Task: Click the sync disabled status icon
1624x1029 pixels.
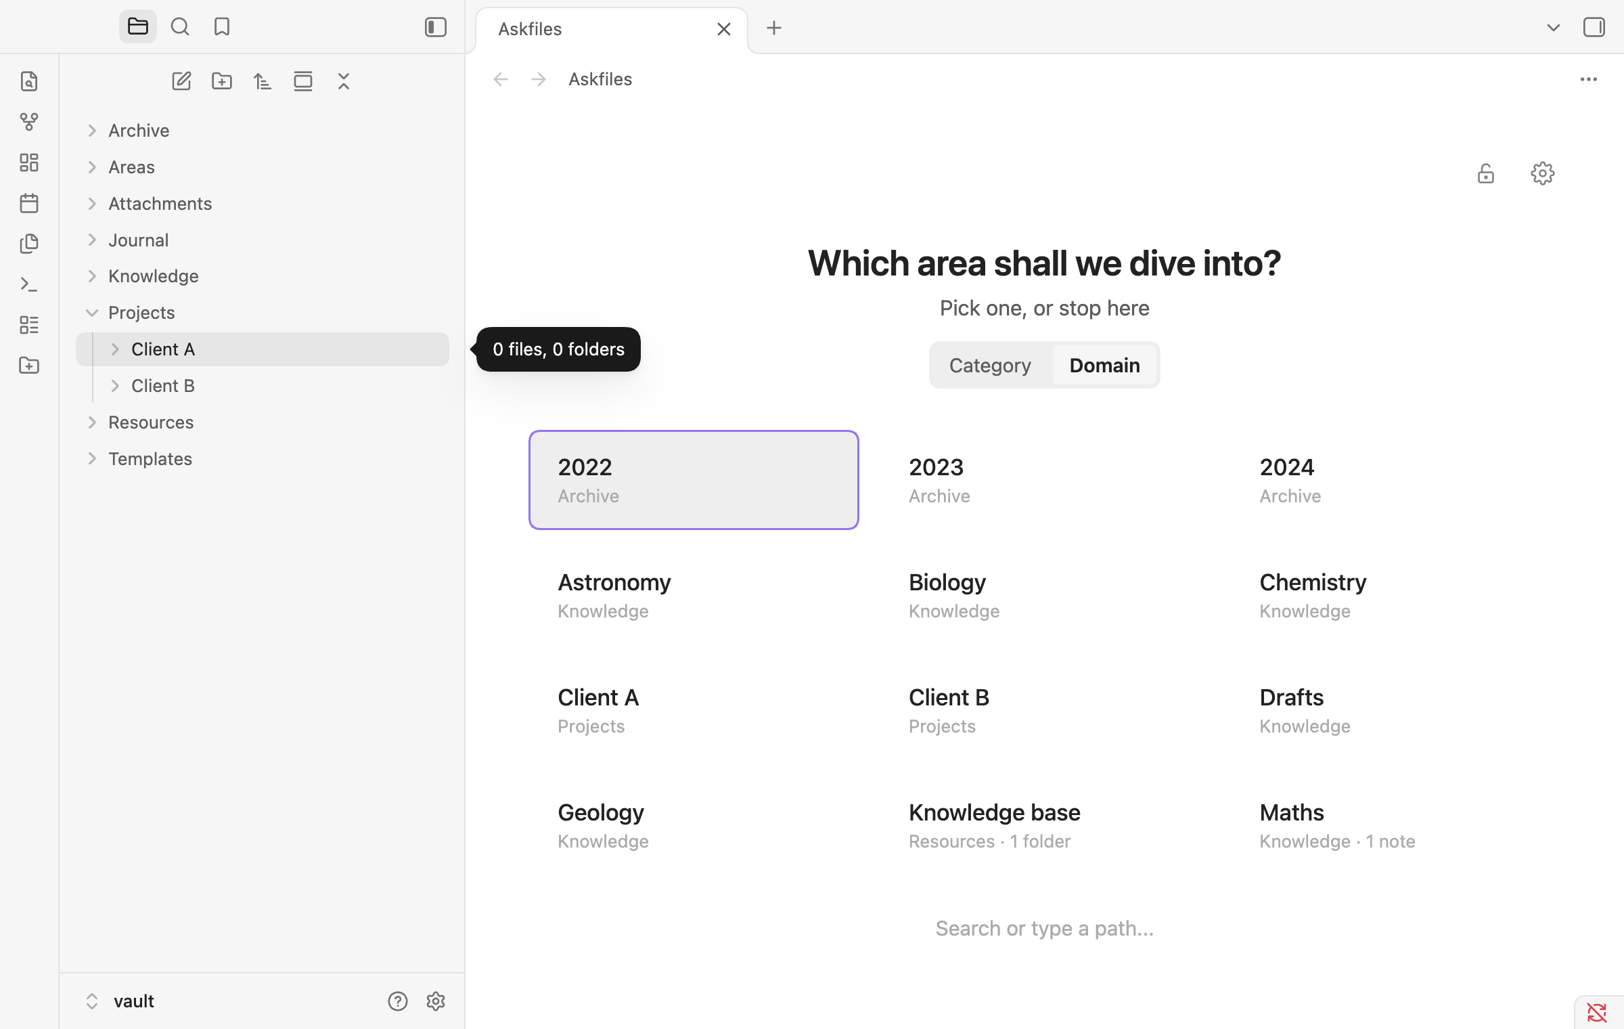Action: pyautogui.click(x=1597, y=1013)
